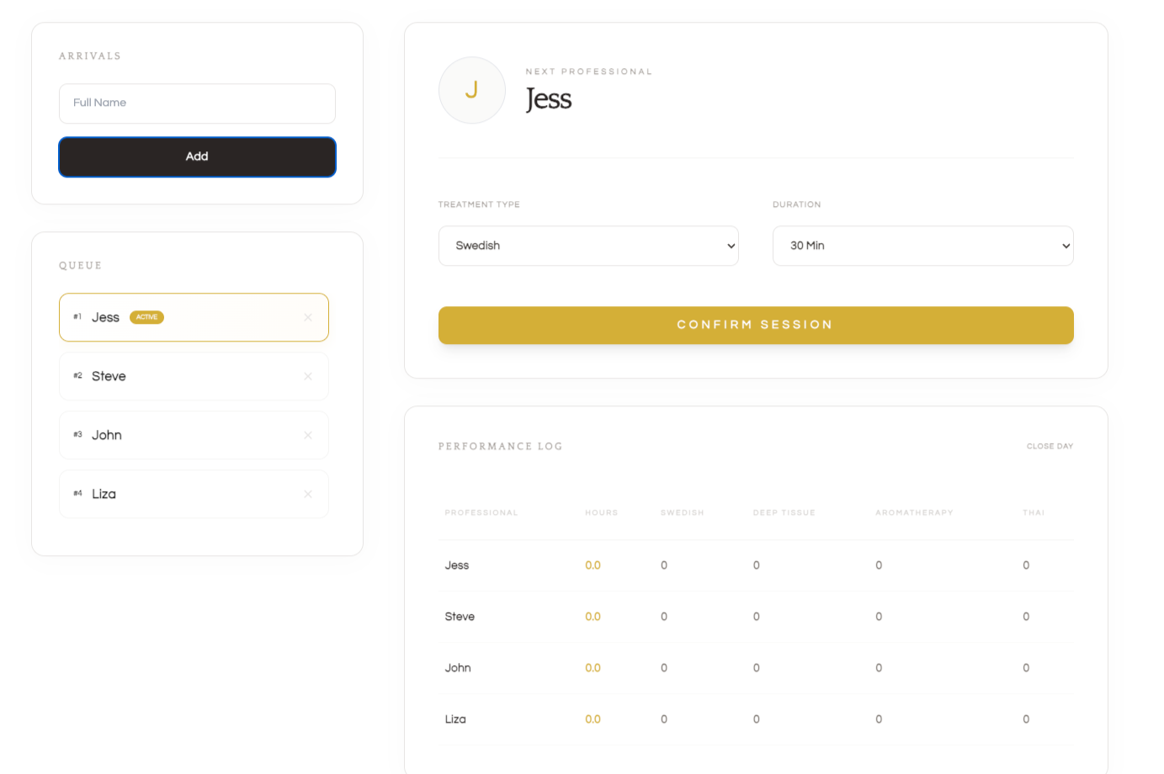Open the Duration dropdown
The image size is (1164, 774).
922,246
